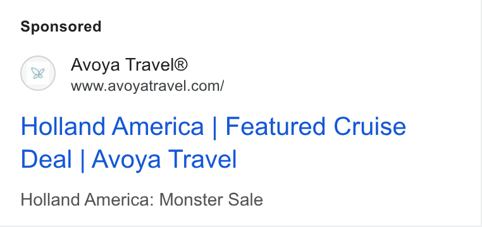The image size is (482, 227).
Task: Click the words "Holland America" in blue headline
Action: [112, 126]
